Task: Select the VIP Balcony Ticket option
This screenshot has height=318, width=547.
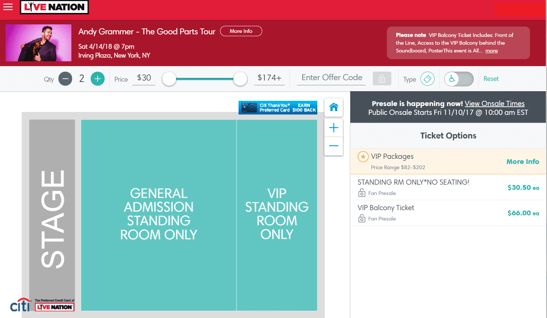Action: coord(448,213)
